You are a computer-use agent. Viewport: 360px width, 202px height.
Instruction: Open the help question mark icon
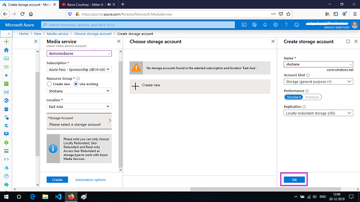click(286, 25)
